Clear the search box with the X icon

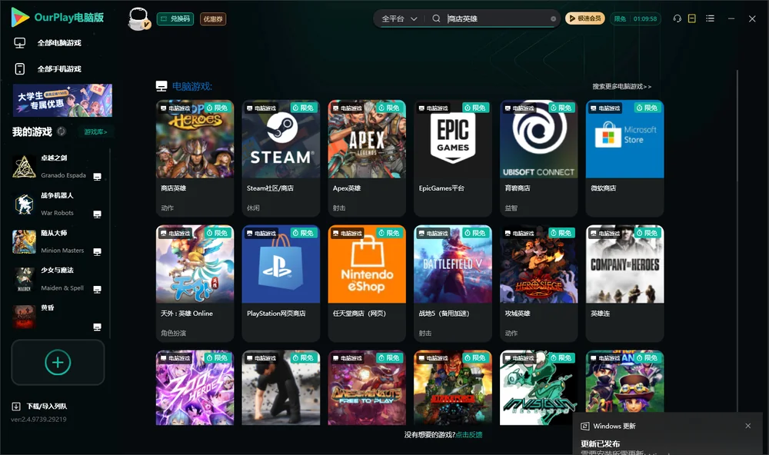[x=553, y=18]
